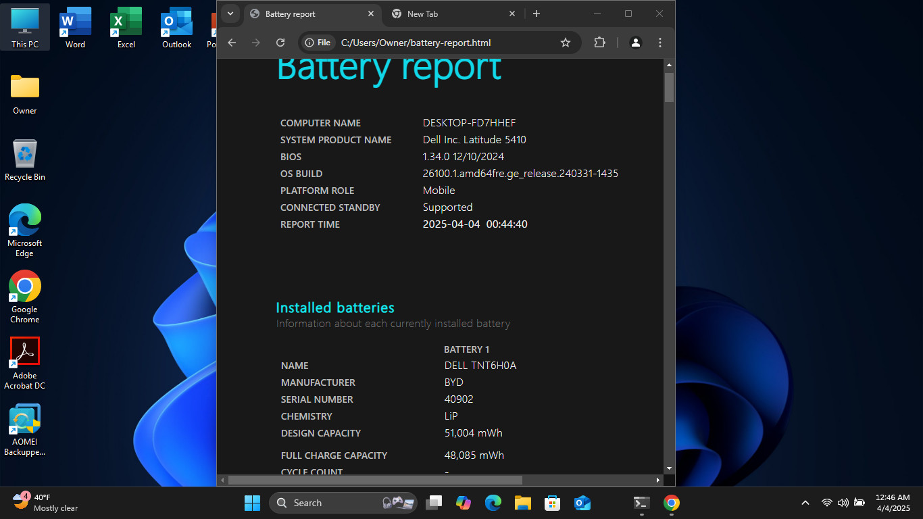Click design capacity 51,004 mWh
The height and width of the screenshot is (519, 923).
[x=474, y=433]
